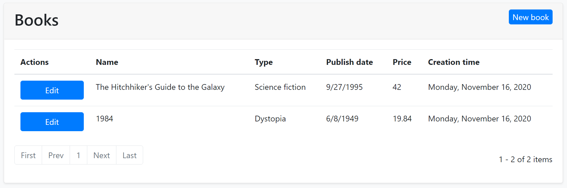
Task: Click the Name column header
Action: click(x=107, y=62)
